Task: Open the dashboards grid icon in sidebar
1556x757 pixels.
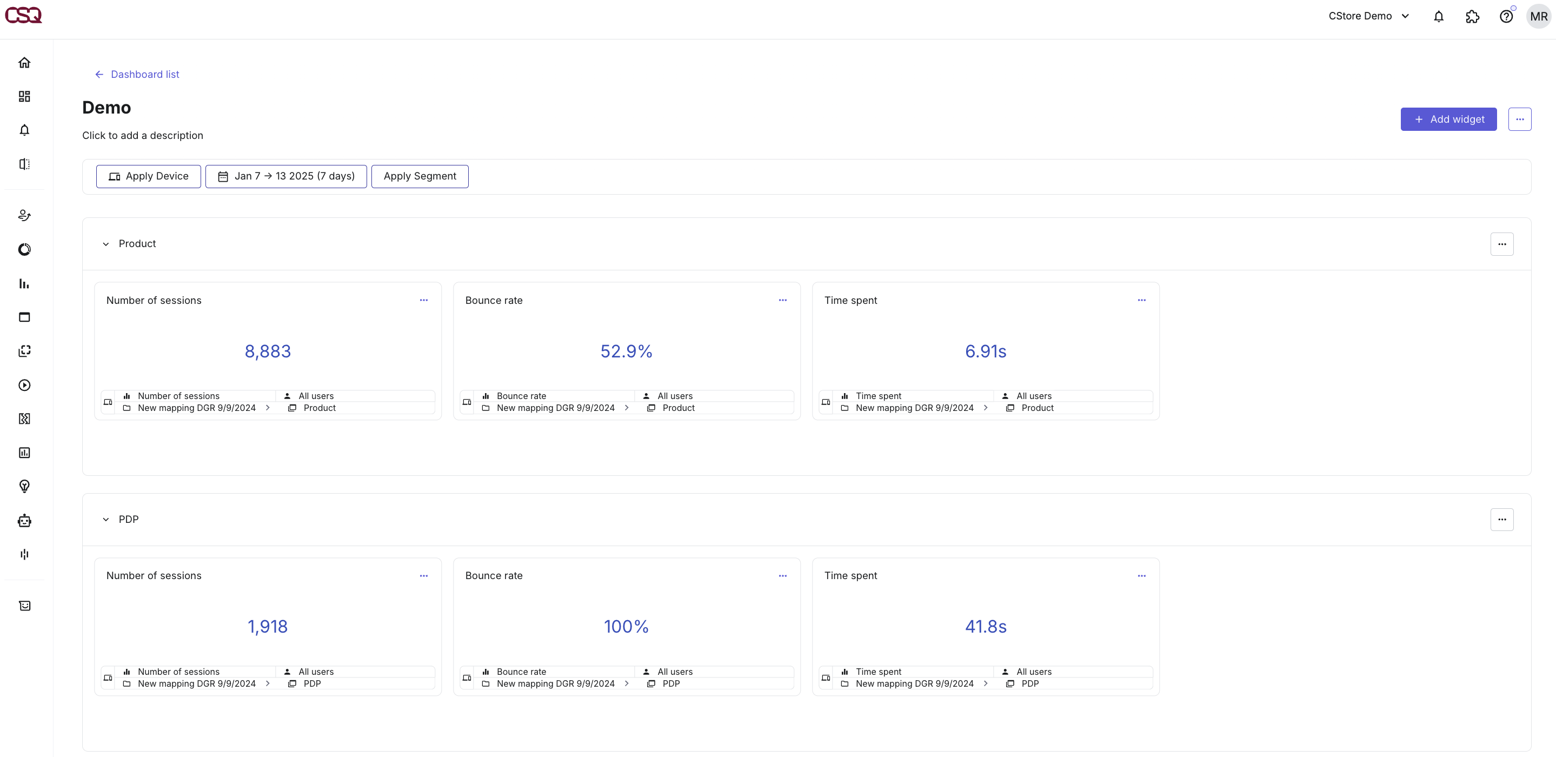Action: pyautogui.click(x=24, y=97)
